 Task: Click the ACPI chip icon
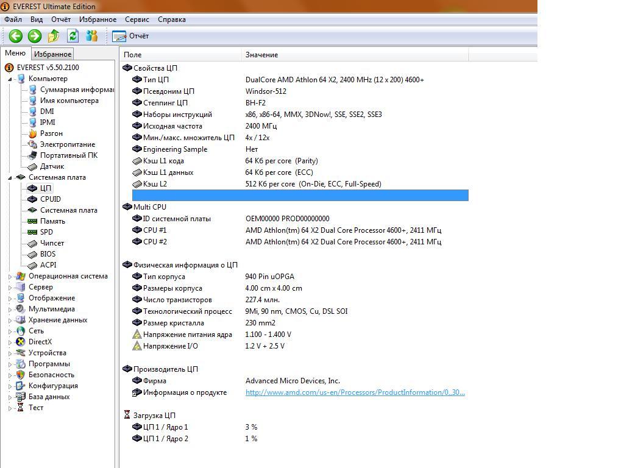33,265
